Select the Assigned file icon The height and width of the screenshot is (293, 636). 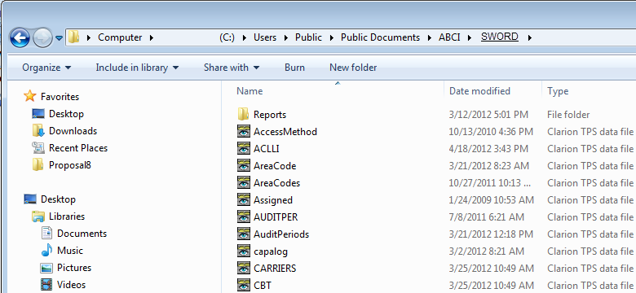[x=243, y=199]
